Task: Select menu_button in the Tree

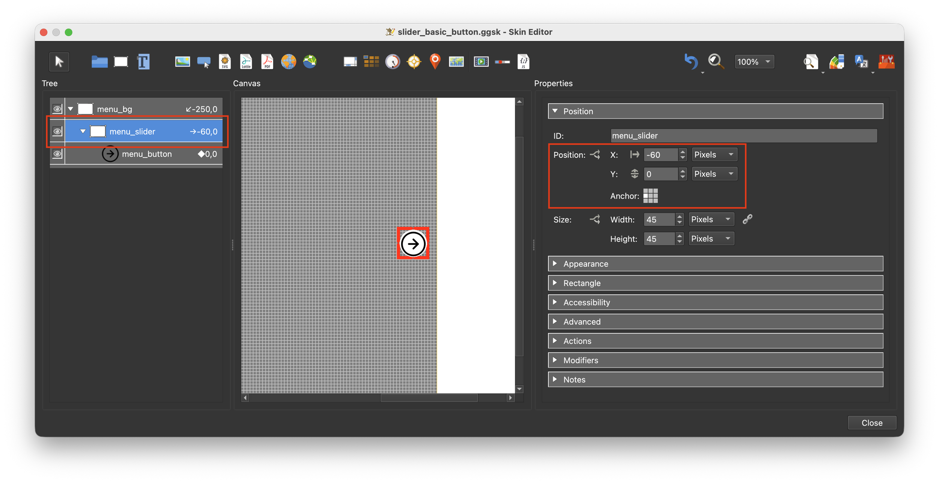Action: click(x=147, y=154)
